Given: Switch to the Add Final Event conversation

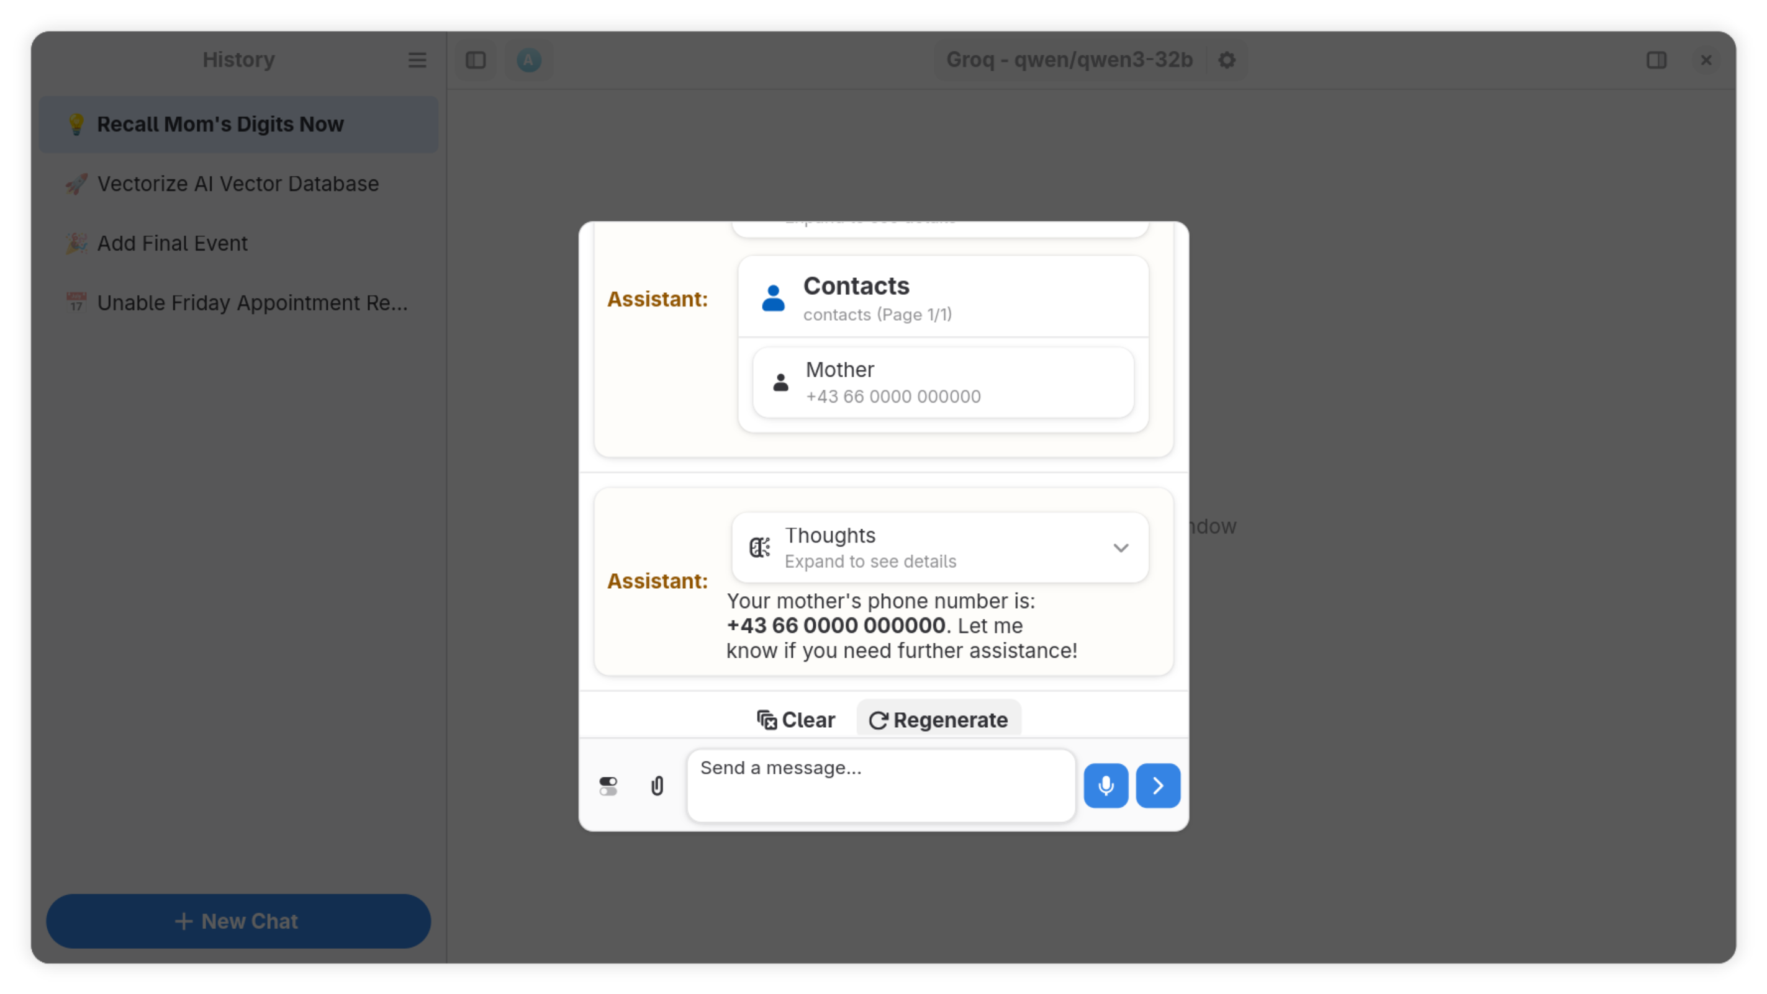Looking at the screenshot, I should click(238, 243).
